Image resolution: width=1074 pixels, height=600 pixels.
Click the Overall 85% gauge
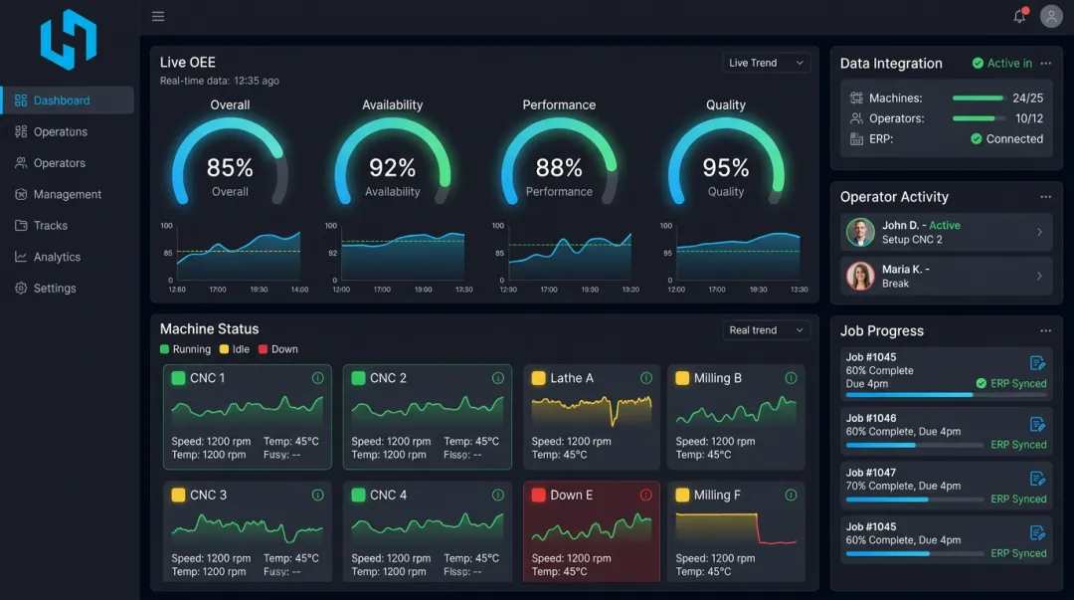[x=230, y=162]
